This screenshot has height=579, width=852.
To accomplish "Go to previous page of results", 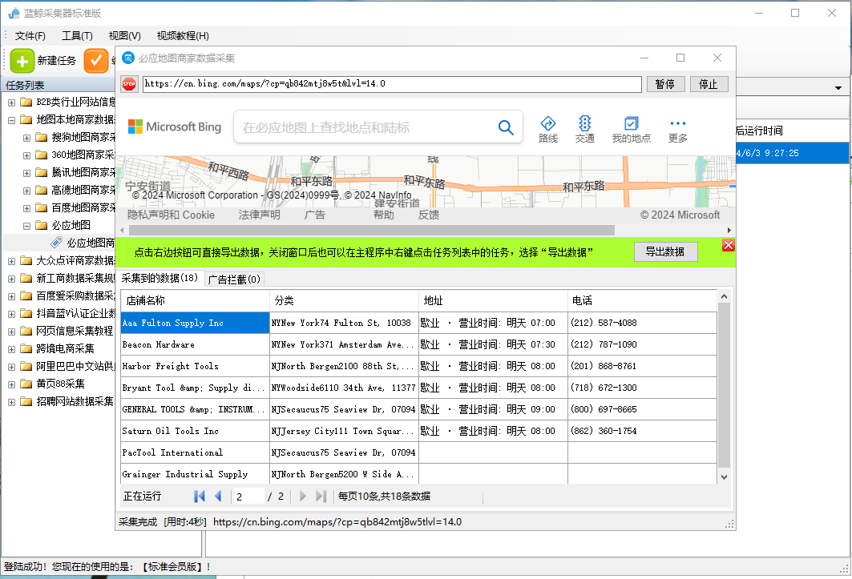I will [x=218, y=496].
